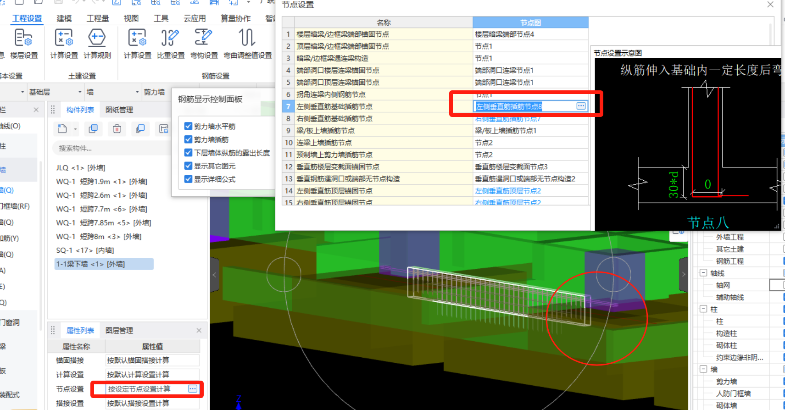Select component WQ-1 短跨7.85m <5>
This screenshot has height=410, width=785.
coord(103,223)
